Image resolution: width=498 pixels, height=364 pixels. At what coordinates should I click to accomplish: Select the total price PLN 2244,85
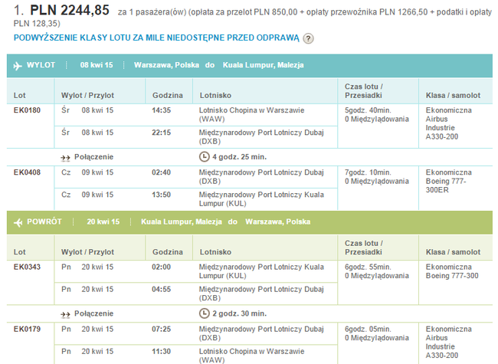70,10
